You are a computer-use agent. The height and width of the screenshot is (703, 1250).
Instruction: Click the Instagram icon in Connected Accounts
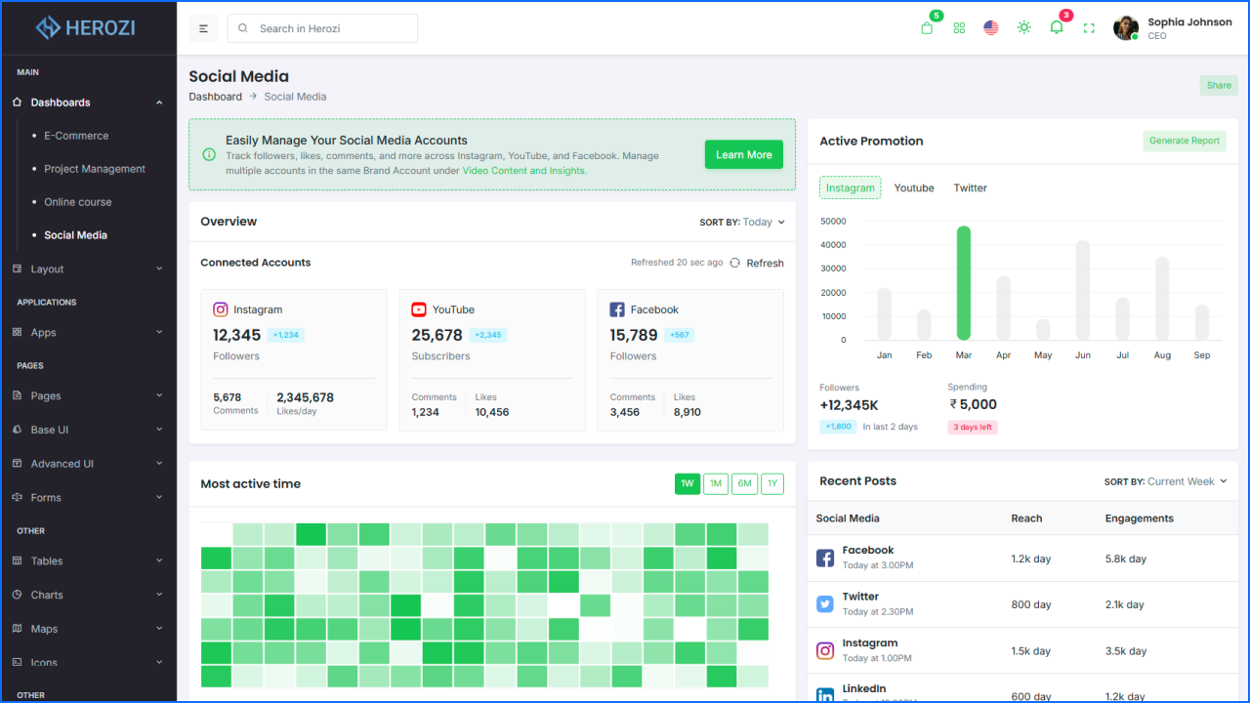click(x=221, y=310)
